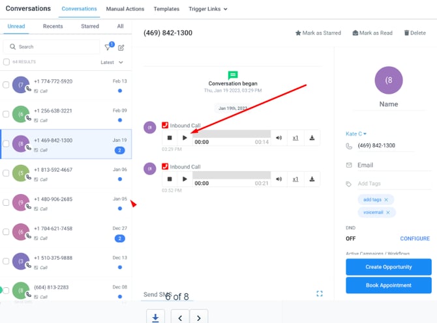
Task: Open the conversation filter icon
Action: [108, 47]
